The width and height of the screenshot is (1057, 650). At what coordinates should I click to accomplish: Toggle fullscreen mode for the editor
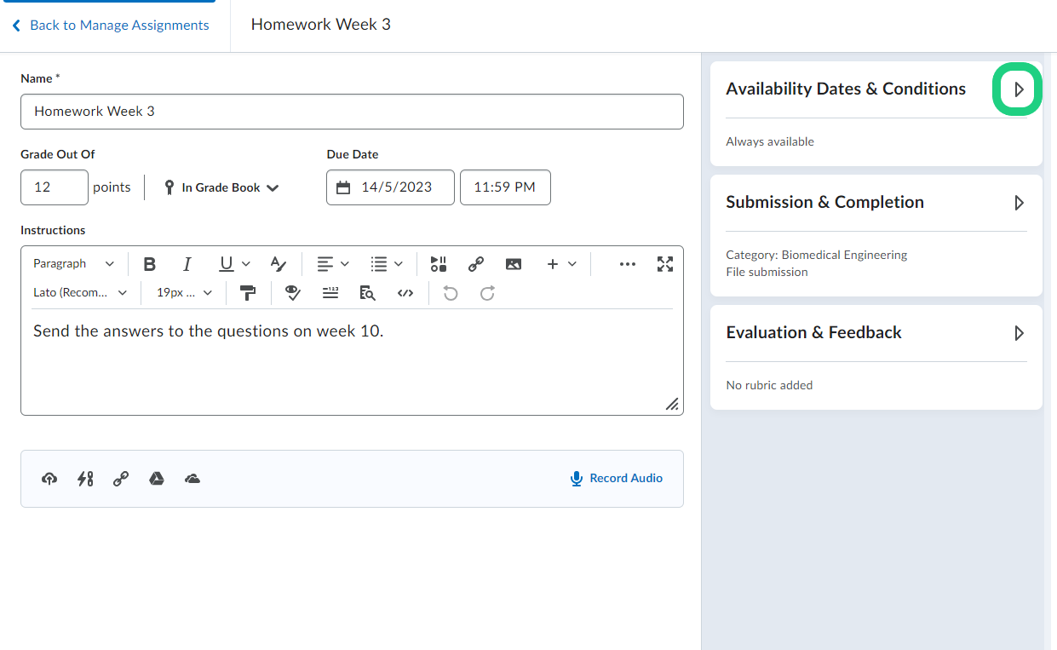click(x=665, y=264)
